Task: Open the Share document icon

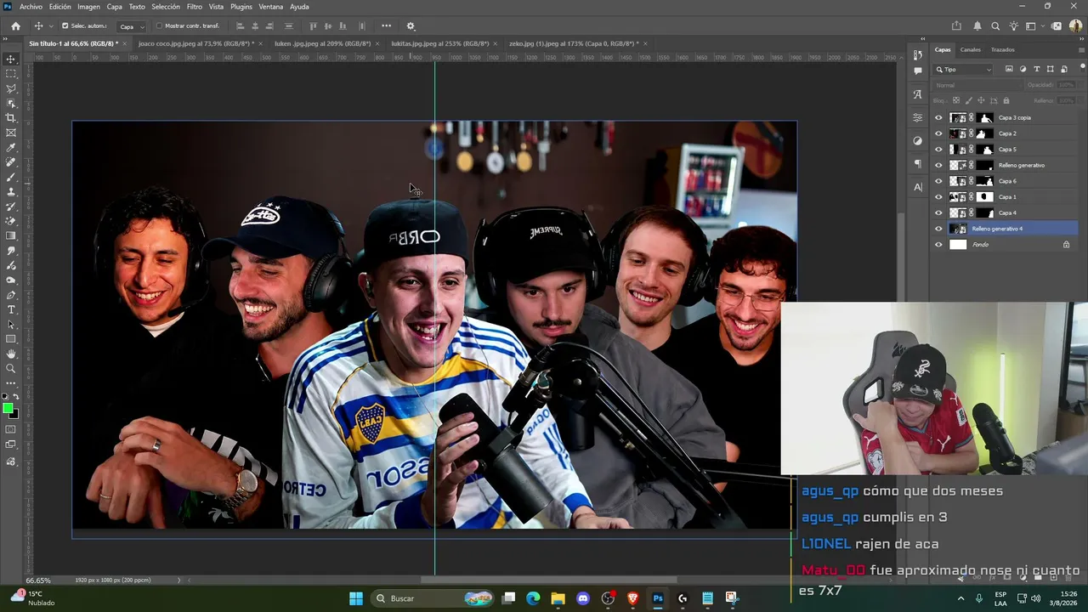Action: tap(957, 26)
